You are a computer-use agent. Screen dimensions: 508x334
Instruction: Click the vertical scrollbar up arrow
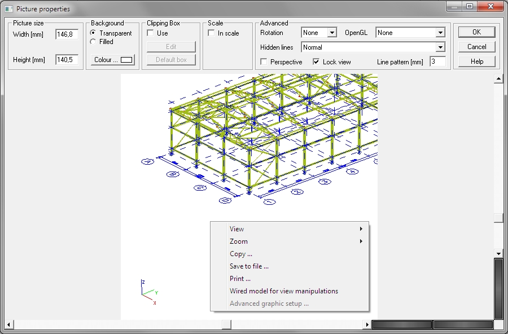point(498,79)
